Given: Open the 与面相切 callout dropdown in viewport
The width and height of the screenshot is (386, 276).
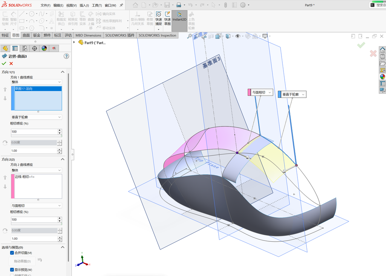Looking at the screenshot, I should (270, 93).
